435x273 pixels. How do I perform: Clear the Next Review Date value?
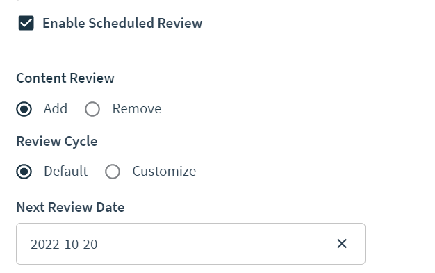[x=342, y=244]
